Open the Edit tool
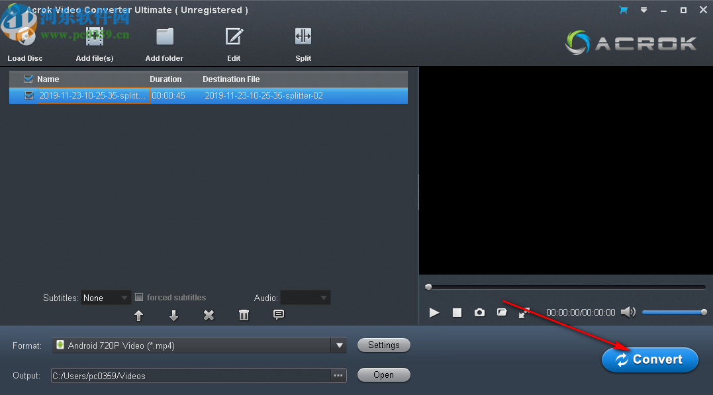 234,36
